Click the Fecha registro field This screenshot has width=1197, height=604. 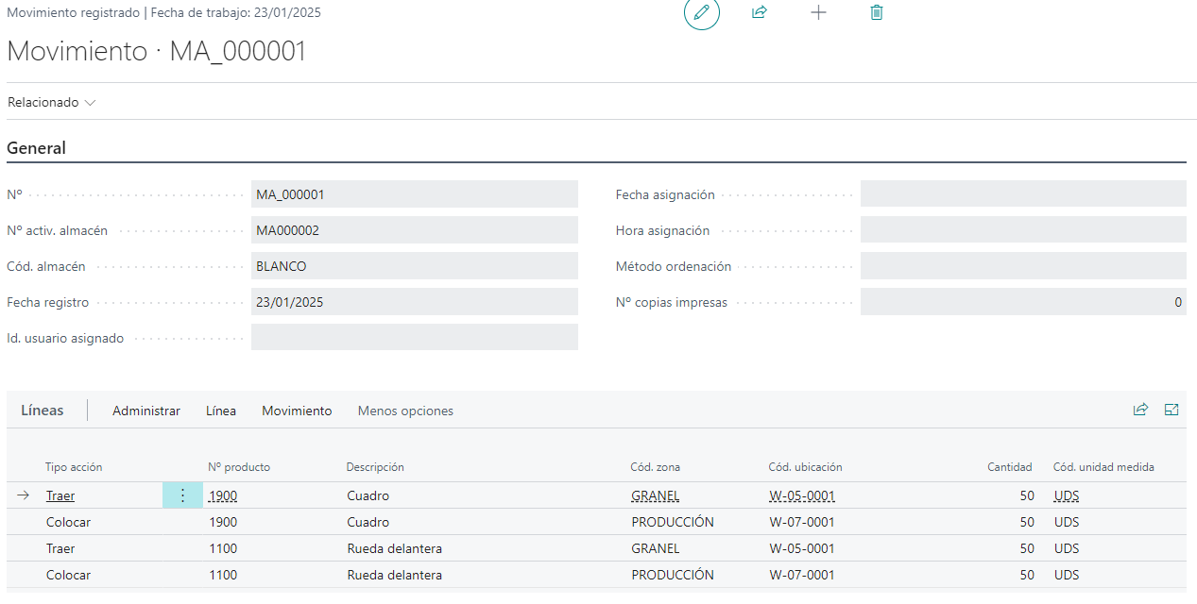[415, 302]
